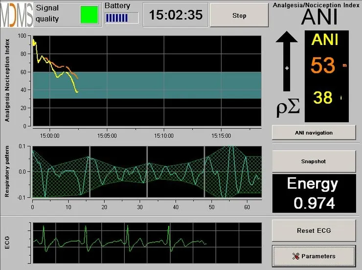Click the ECG axis label
The image size is (362, 270).
pyautogui.click(x=7, y=242)
